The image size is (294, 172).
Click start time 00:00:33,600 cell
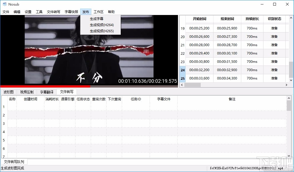pos(199,78)
